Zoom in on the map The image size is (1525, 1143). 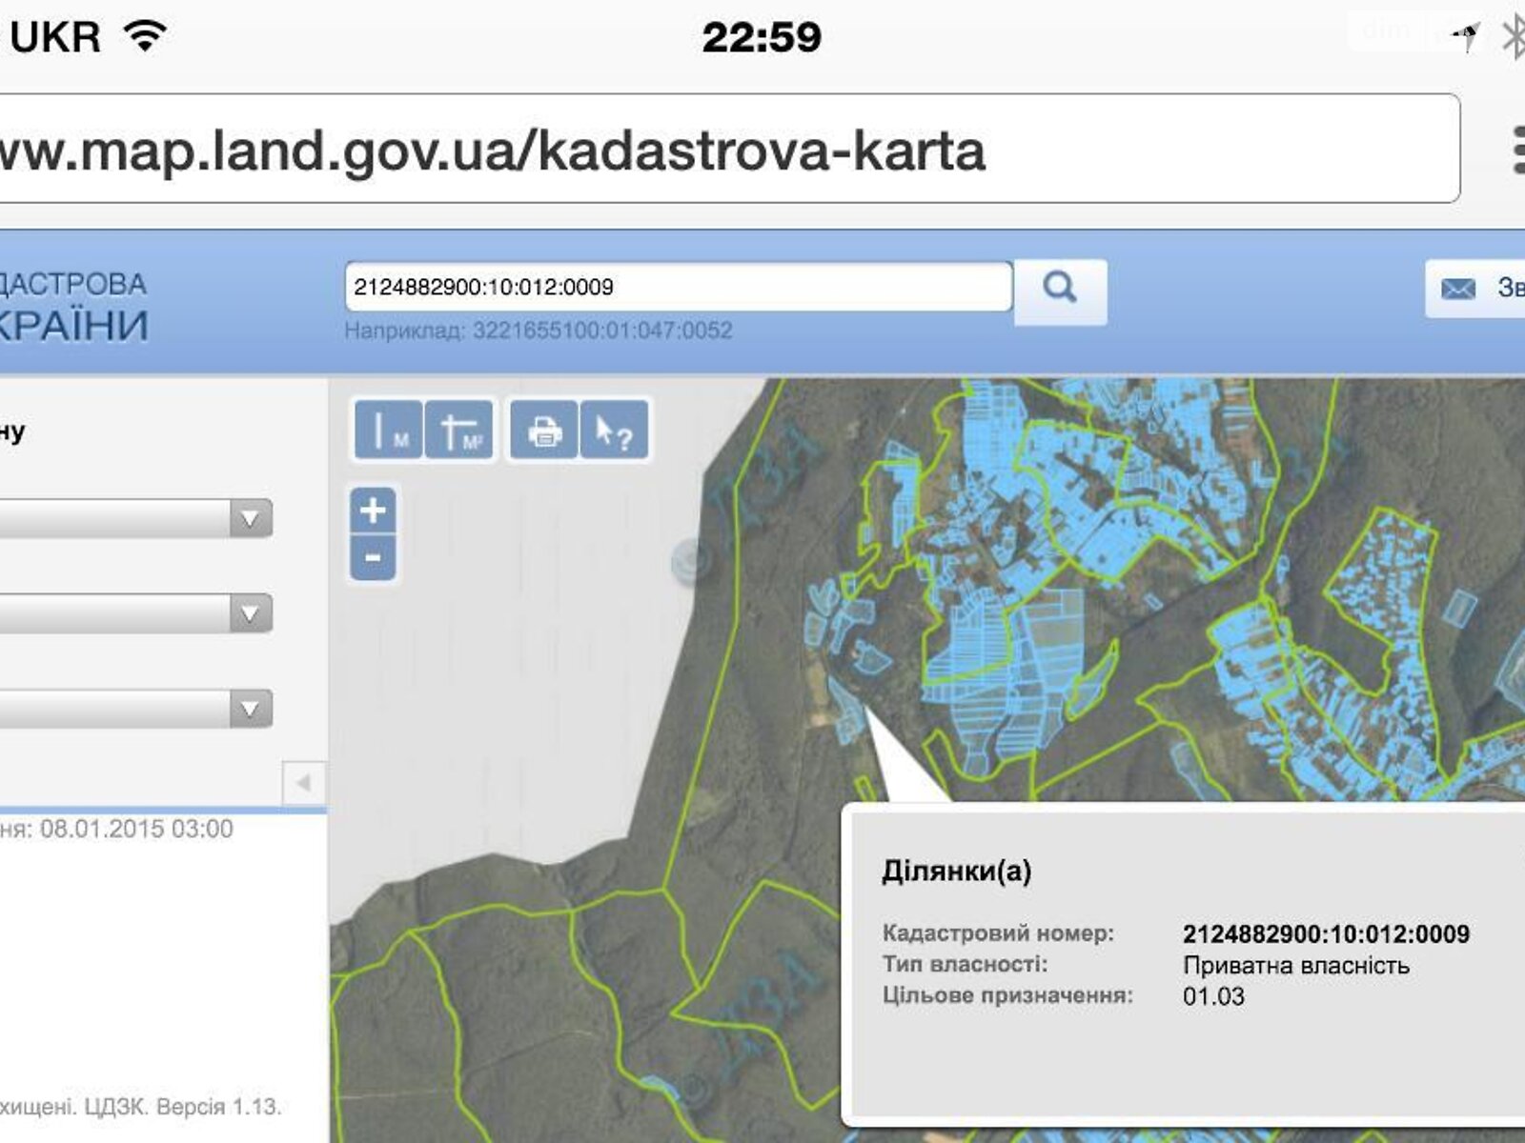(373, 511)
